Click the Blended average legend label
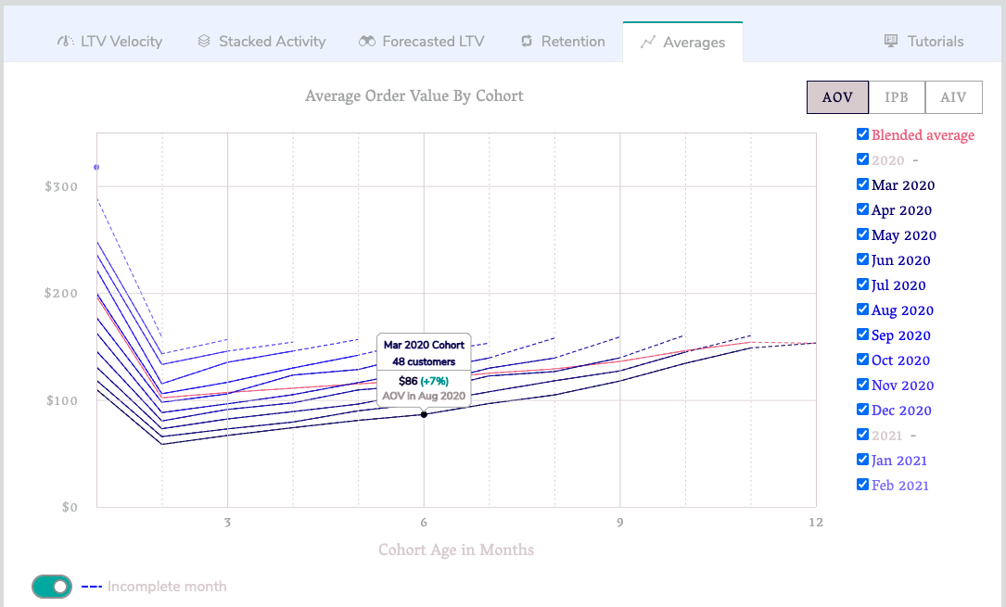This screenshot has height=607, width=1006. click(923, 135)
